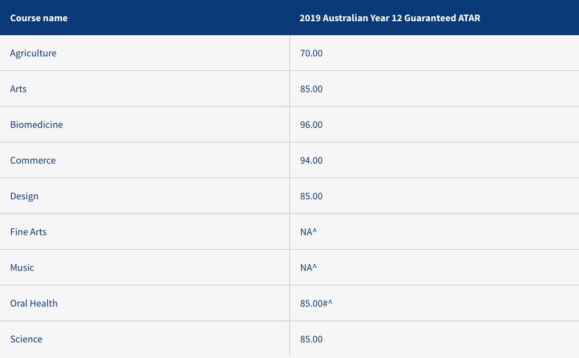
Task: Click Agriculture's 70.00 ATAR value
Action: click(x=311, y=53)
